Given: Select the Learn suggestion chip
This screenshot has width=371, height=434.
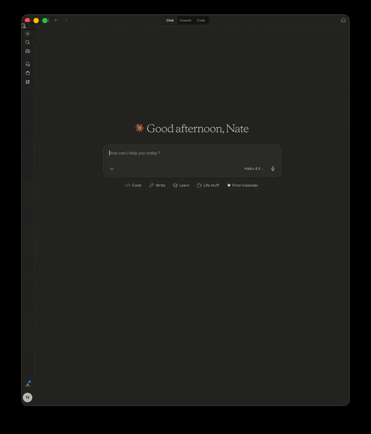Looking at the screenshot, I should (181, 185).
